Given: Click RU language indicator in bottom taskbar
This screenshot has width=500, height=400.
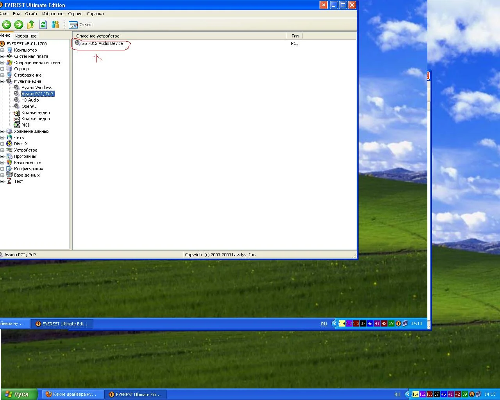Looking at the screenshot, I should [397, 395].
